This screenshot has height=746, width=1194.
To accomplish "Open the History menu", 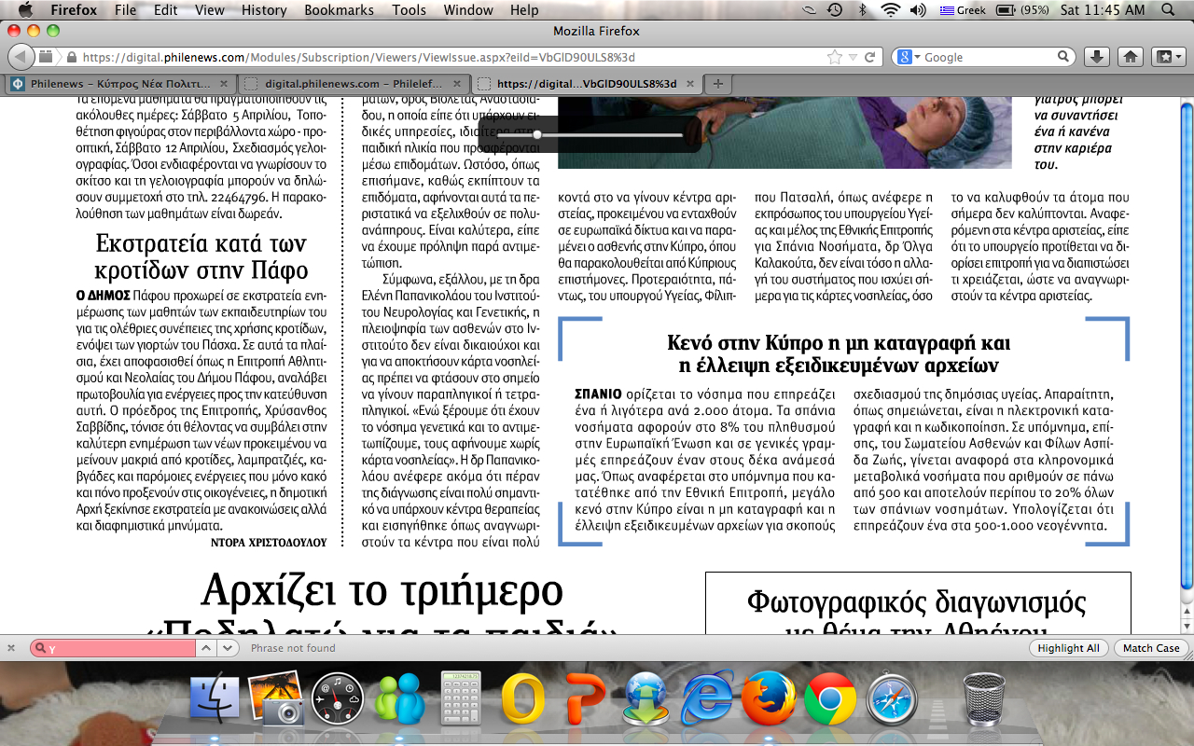I will pos(264,10).
